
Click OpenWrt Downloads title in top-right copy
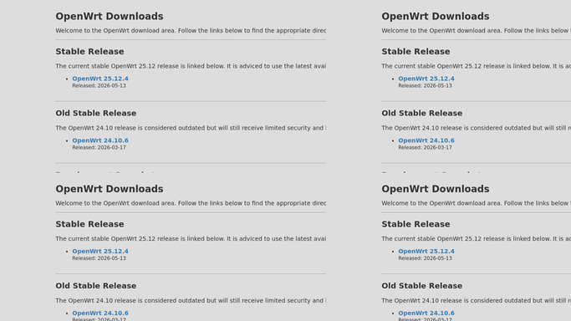(x=436, y=17)
